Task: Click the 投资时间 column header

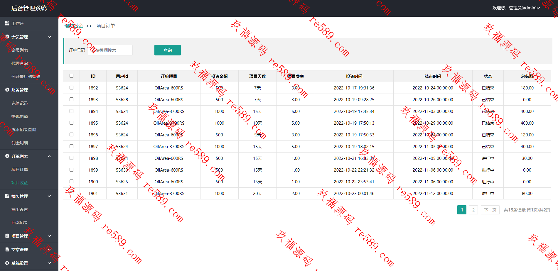Action: coord(354,76)
